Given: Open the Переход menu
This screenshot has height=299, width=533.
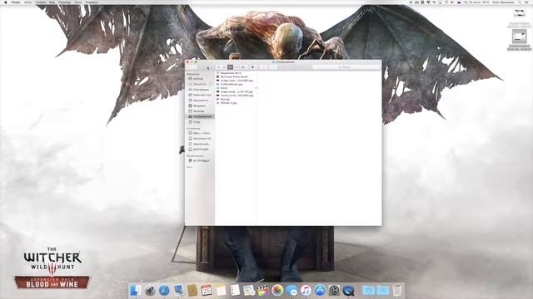Looking at the screenshot, I should click(65, 2).
